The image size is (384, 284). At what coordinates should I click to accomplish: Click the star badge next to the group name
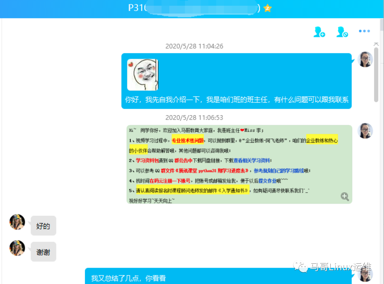point(267,8)
